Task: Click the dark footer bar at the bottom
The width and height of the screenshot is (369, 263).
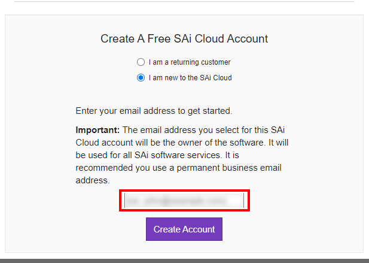Action: (184, 261)
